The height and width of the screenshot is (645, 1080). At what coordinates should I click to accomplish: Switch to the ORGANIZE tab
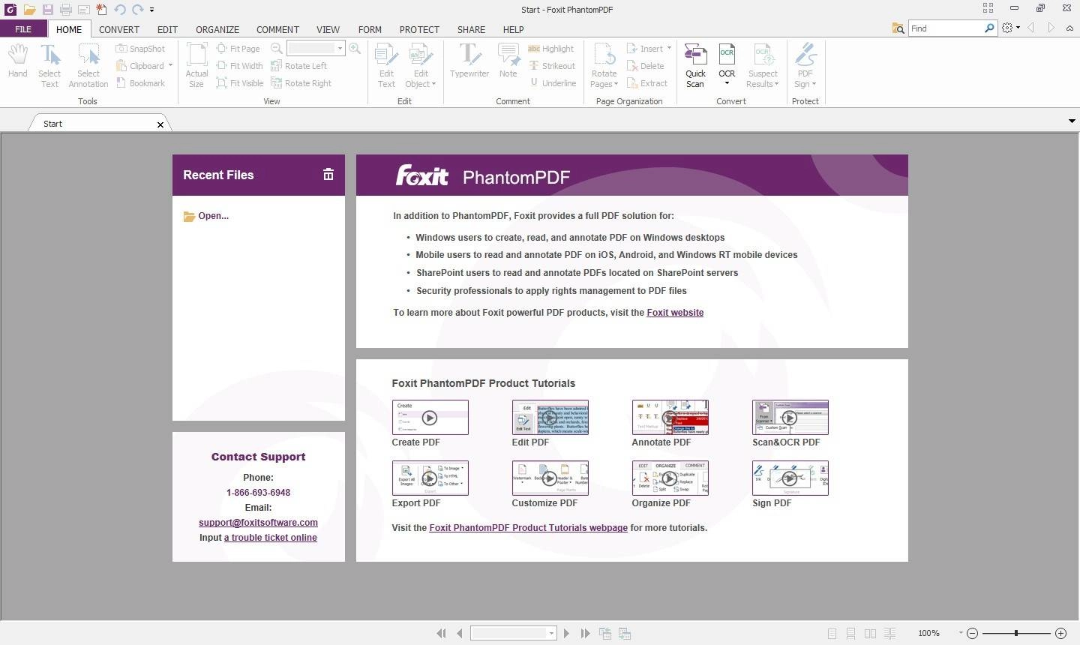pos(217,29)
